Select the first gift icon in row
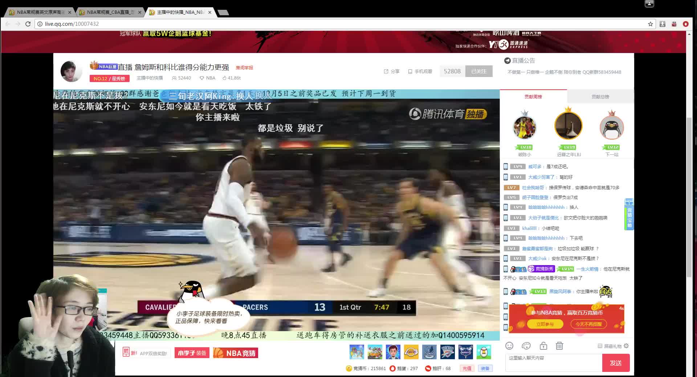 [x=356, y=352]
